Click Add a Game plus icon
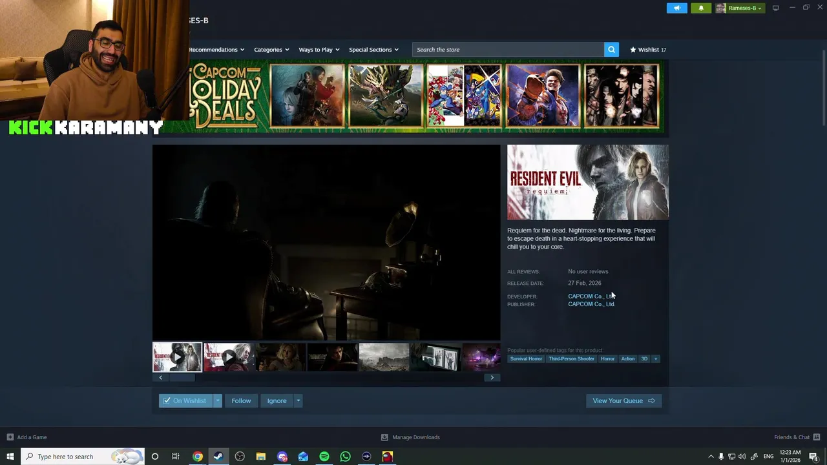Image resolution: width=827 pixels, height=465 pixels. (10, 437)
